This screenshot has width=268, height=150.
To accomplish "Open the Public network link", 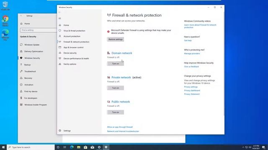I will coord(121,102).
